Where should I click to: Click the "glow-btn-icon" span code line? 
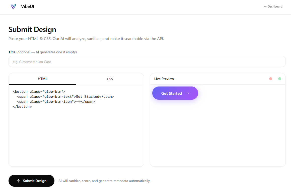56,102
